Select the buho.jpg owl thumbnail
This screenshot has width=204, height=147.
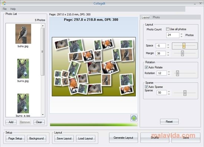click(23, 34)
